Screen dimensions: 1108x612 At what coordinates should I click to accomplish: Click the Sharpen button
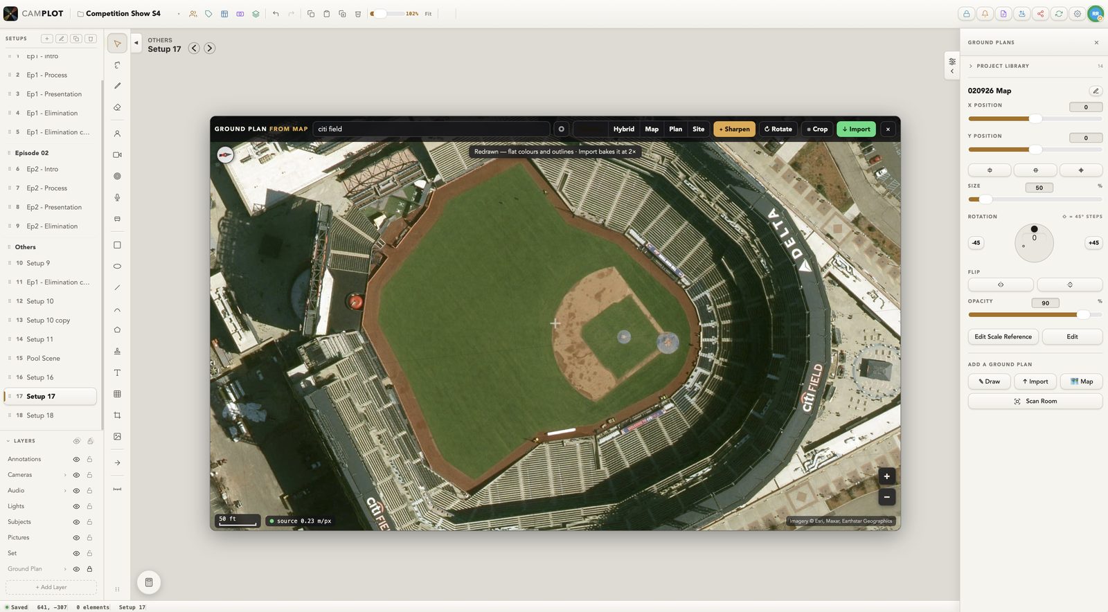pyautogui.click(x=734, y=129)
